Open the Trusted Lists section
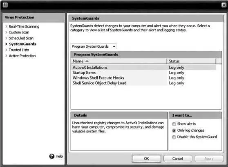Image resolution: width=228 pixels, height=167 pixels. 19,50
